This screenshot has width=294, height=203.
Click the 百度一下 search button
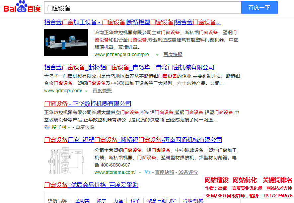pyautogui.click(x=259, y=8)
